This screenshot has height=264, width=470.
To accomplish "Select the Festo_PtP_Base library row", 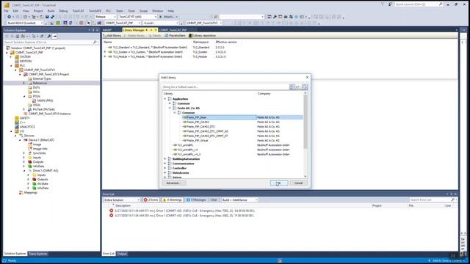I will pyautogui.click(x=242, y=117).
